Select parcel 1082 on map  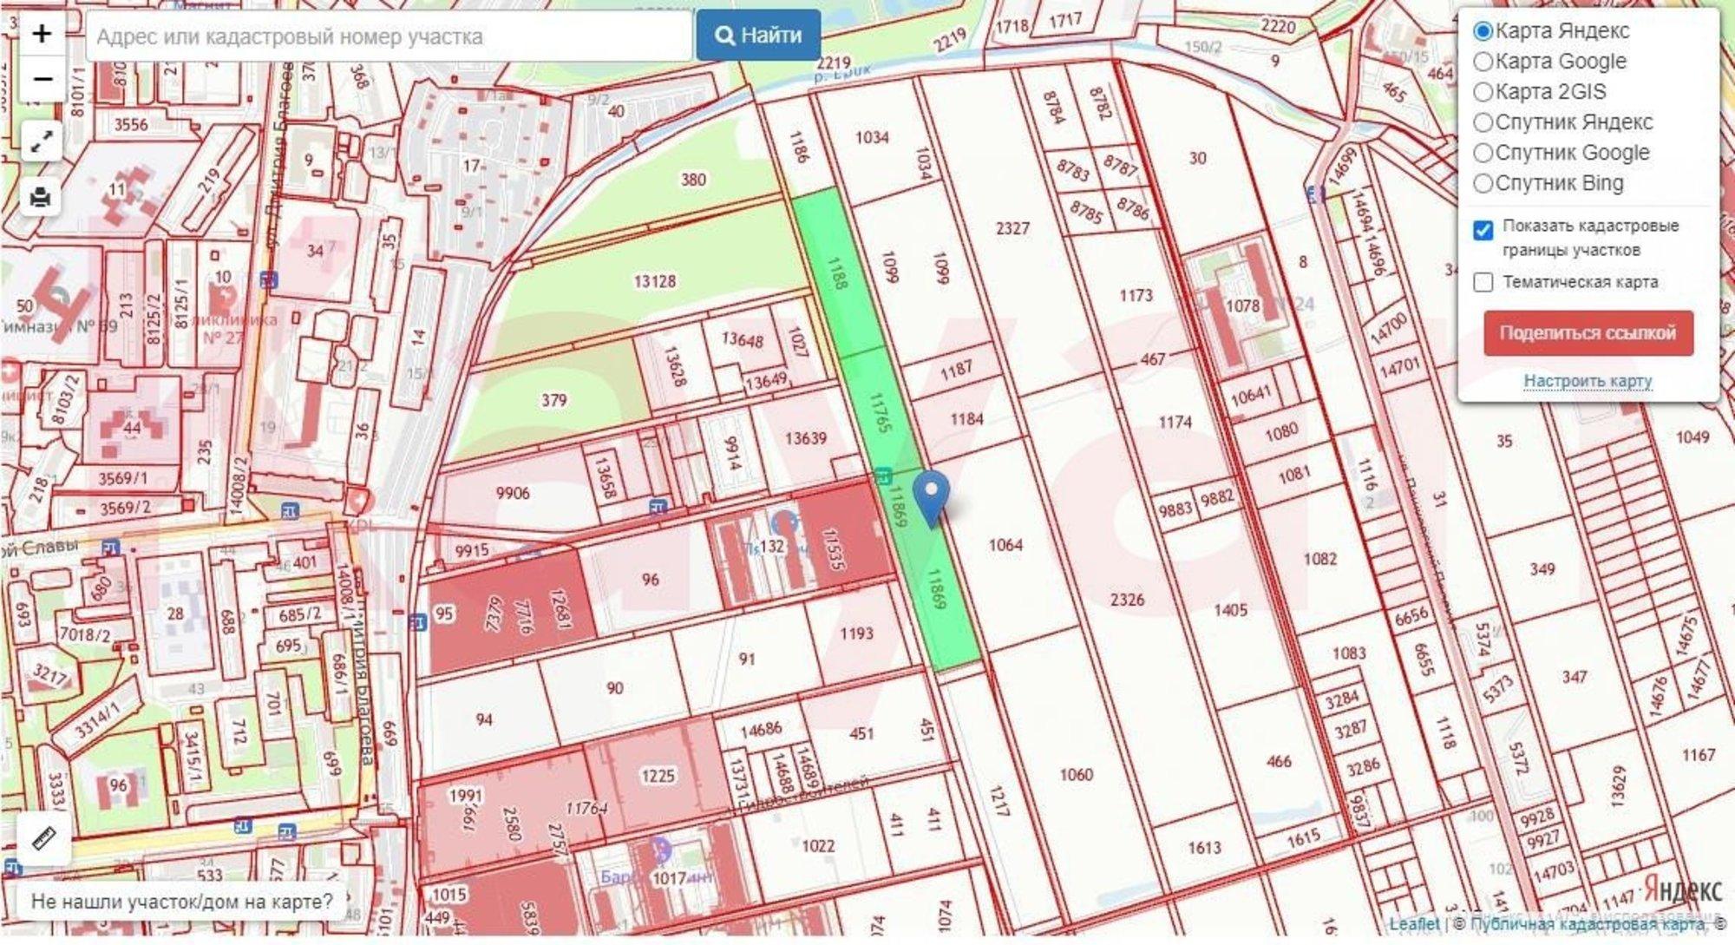point(1319,559)
